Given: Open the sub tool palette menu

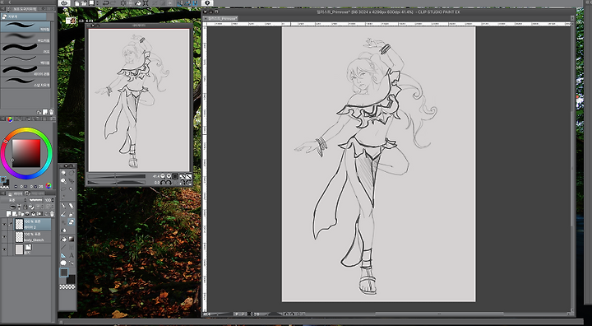Looking at the screenshot, I should point(3,8).
